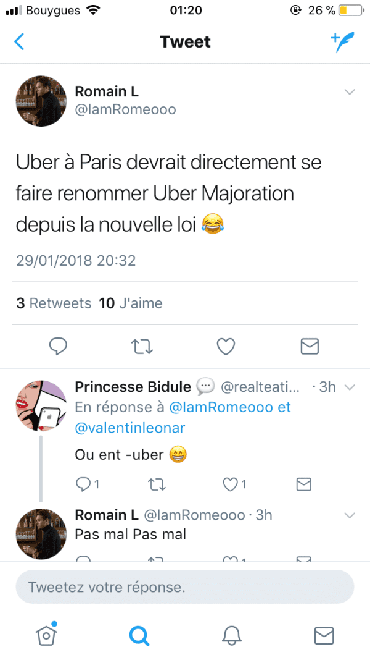Screen dimensions: 370x660
Task: Reply to Princesse Bidule's comment
Action: click(x=88, y=484)
